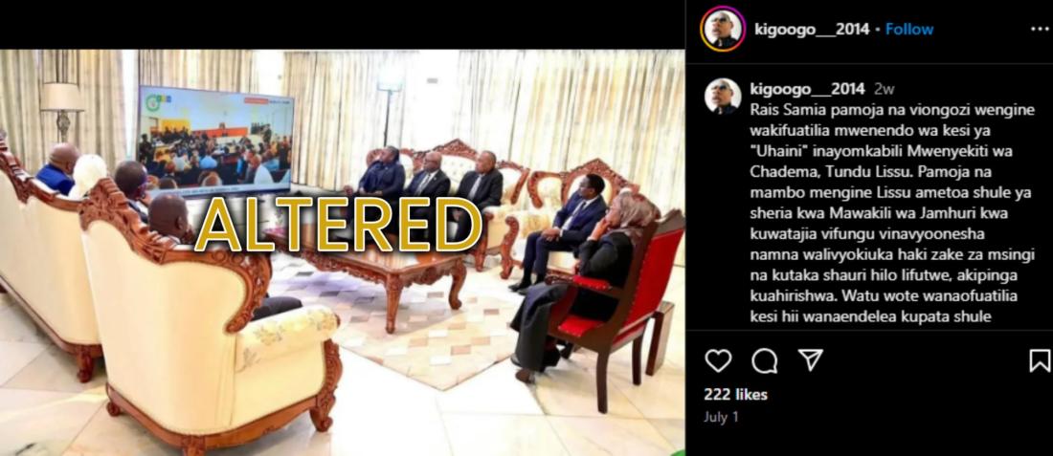This screenshot has height=456, width=1053.
Task: Click the caption author's small avatar
Action: tap(723, 96)
